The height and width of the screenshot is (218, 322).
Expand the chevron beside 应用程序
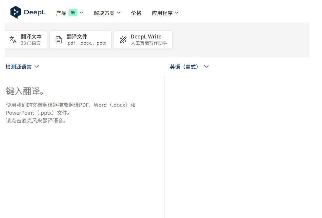[177, 13]
